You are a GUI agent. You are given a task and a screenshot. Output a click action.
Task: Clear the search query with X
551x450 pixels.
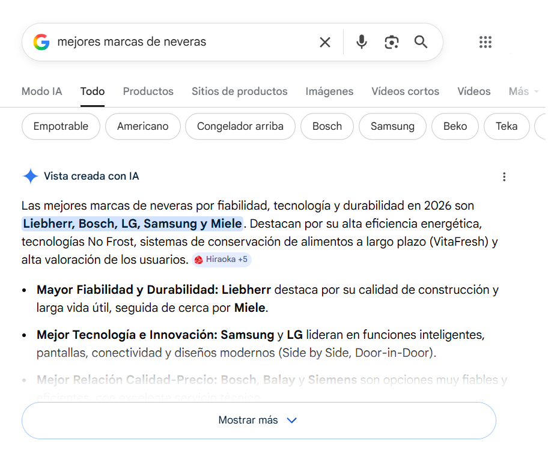pyautogui.click(x=325, y=42)
